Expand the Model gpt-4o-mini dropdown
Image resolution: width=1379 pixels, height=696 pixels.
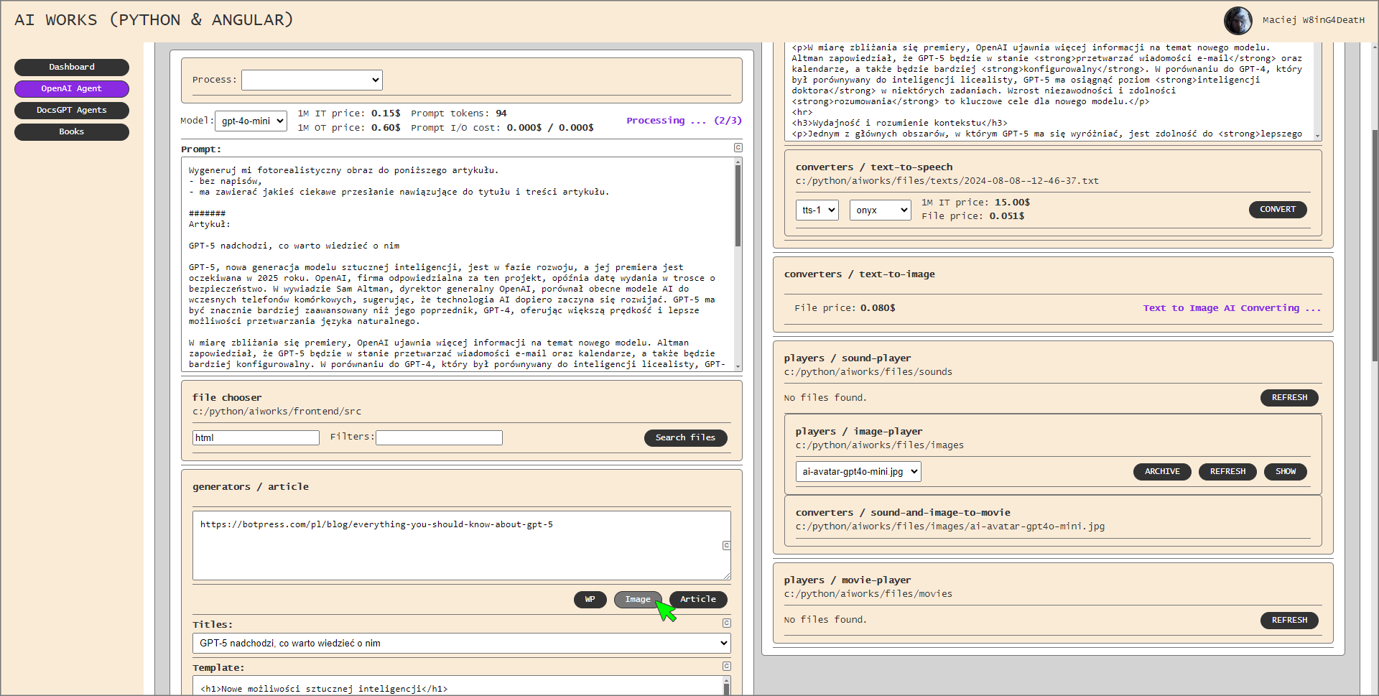click(251, 121)
